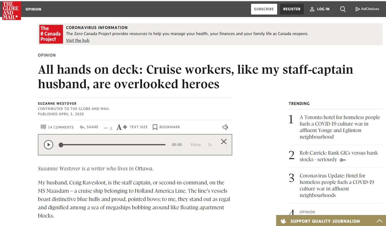Image resolution: width=386 pixels, height=226 pixels.
Task: Open the Opinion section in header
Action: tap(33, 9)
